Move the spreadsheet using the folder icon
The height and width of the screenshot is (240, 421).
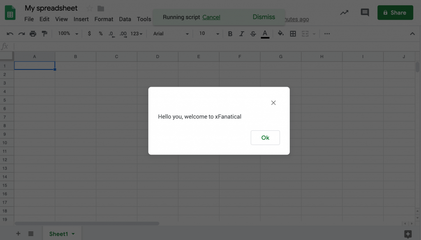(101, 9)
